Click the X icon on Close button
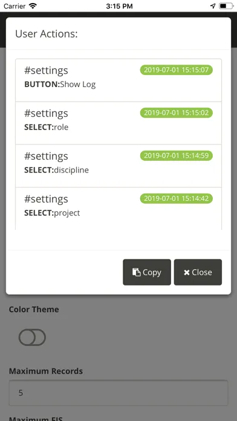237x421 pixels. tap(187, 273)
